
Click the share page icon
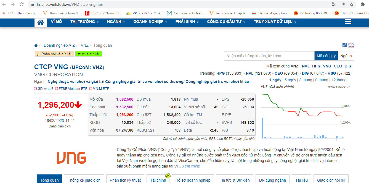click(x=343, y=4)
